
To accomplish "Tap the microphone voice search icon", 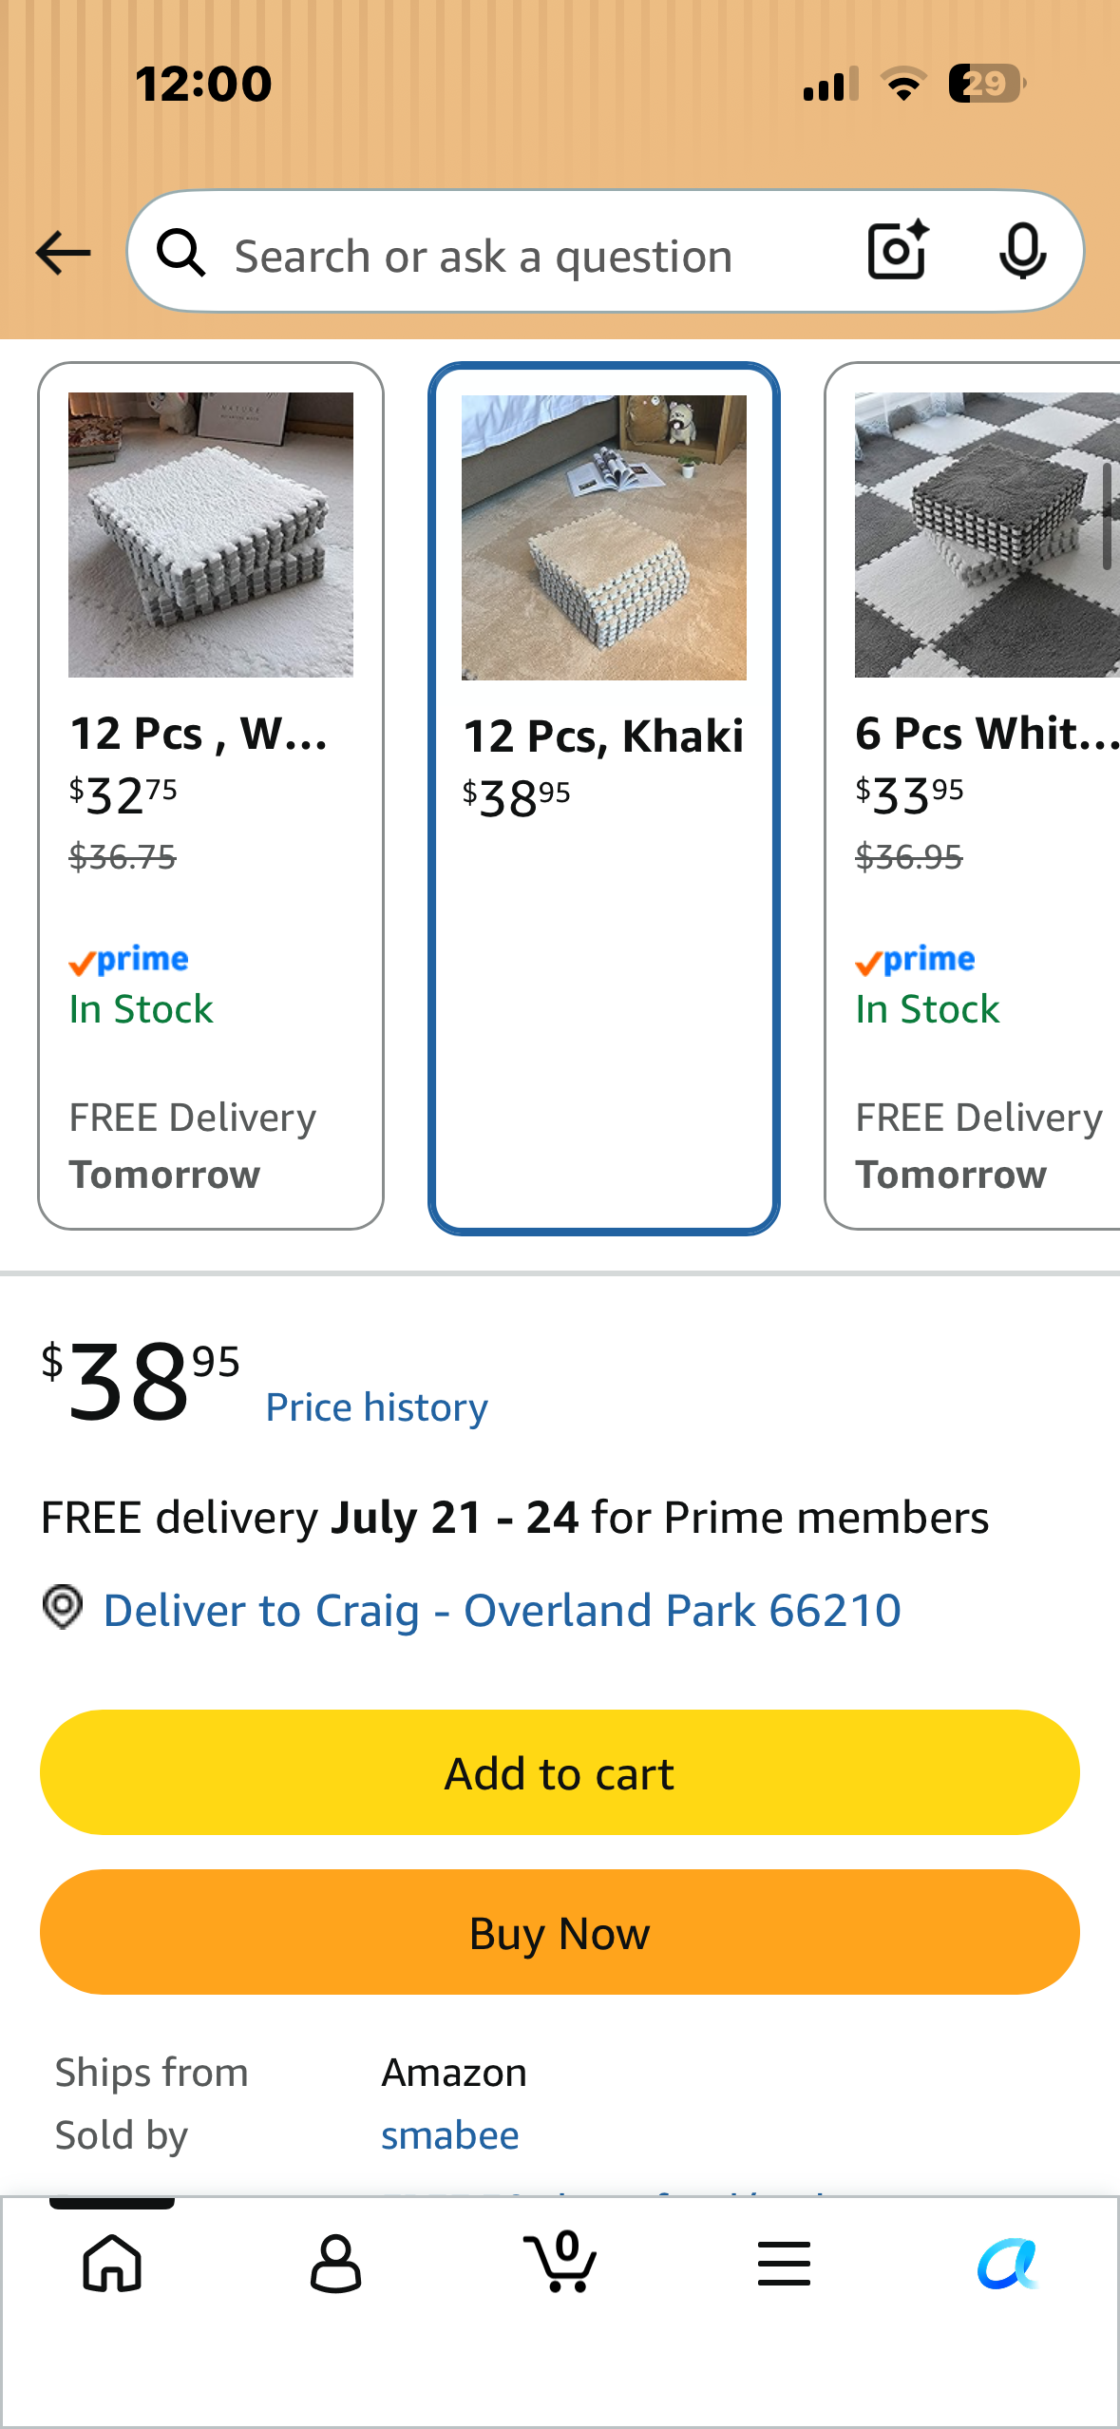I will pyautogui.click(x=1022, y=252).
